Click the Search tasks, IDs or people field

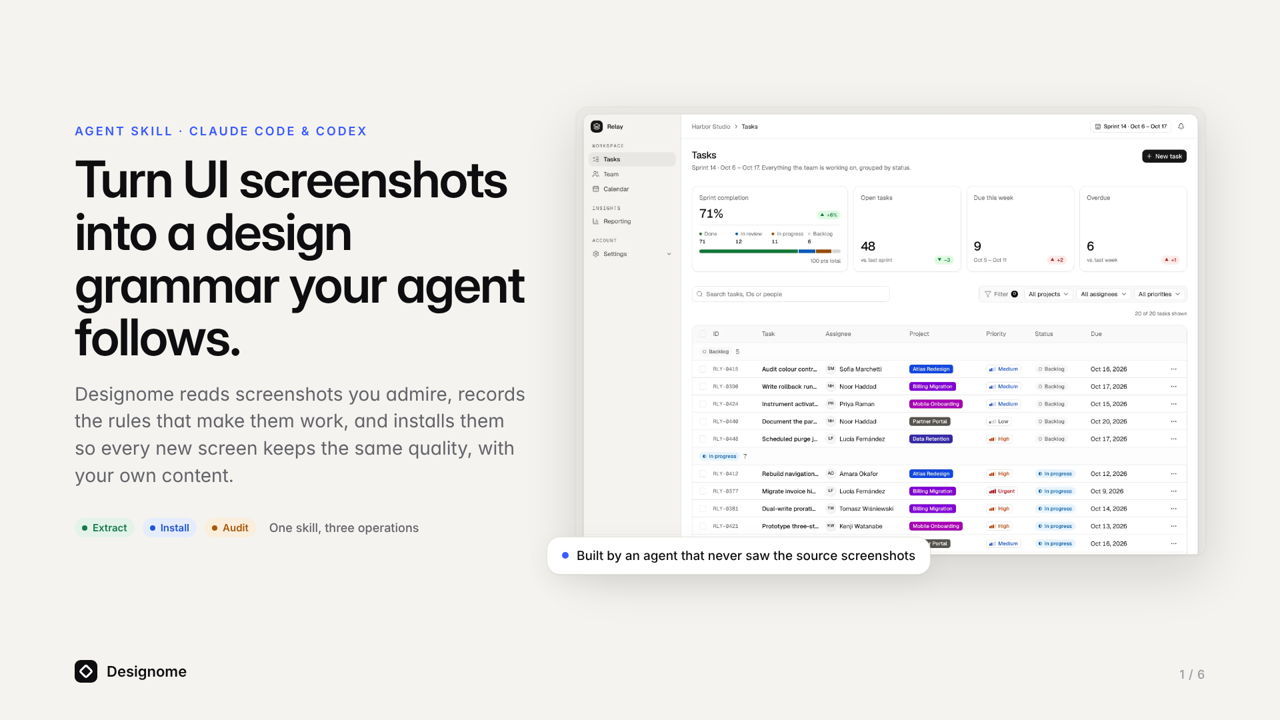(791, 294)
